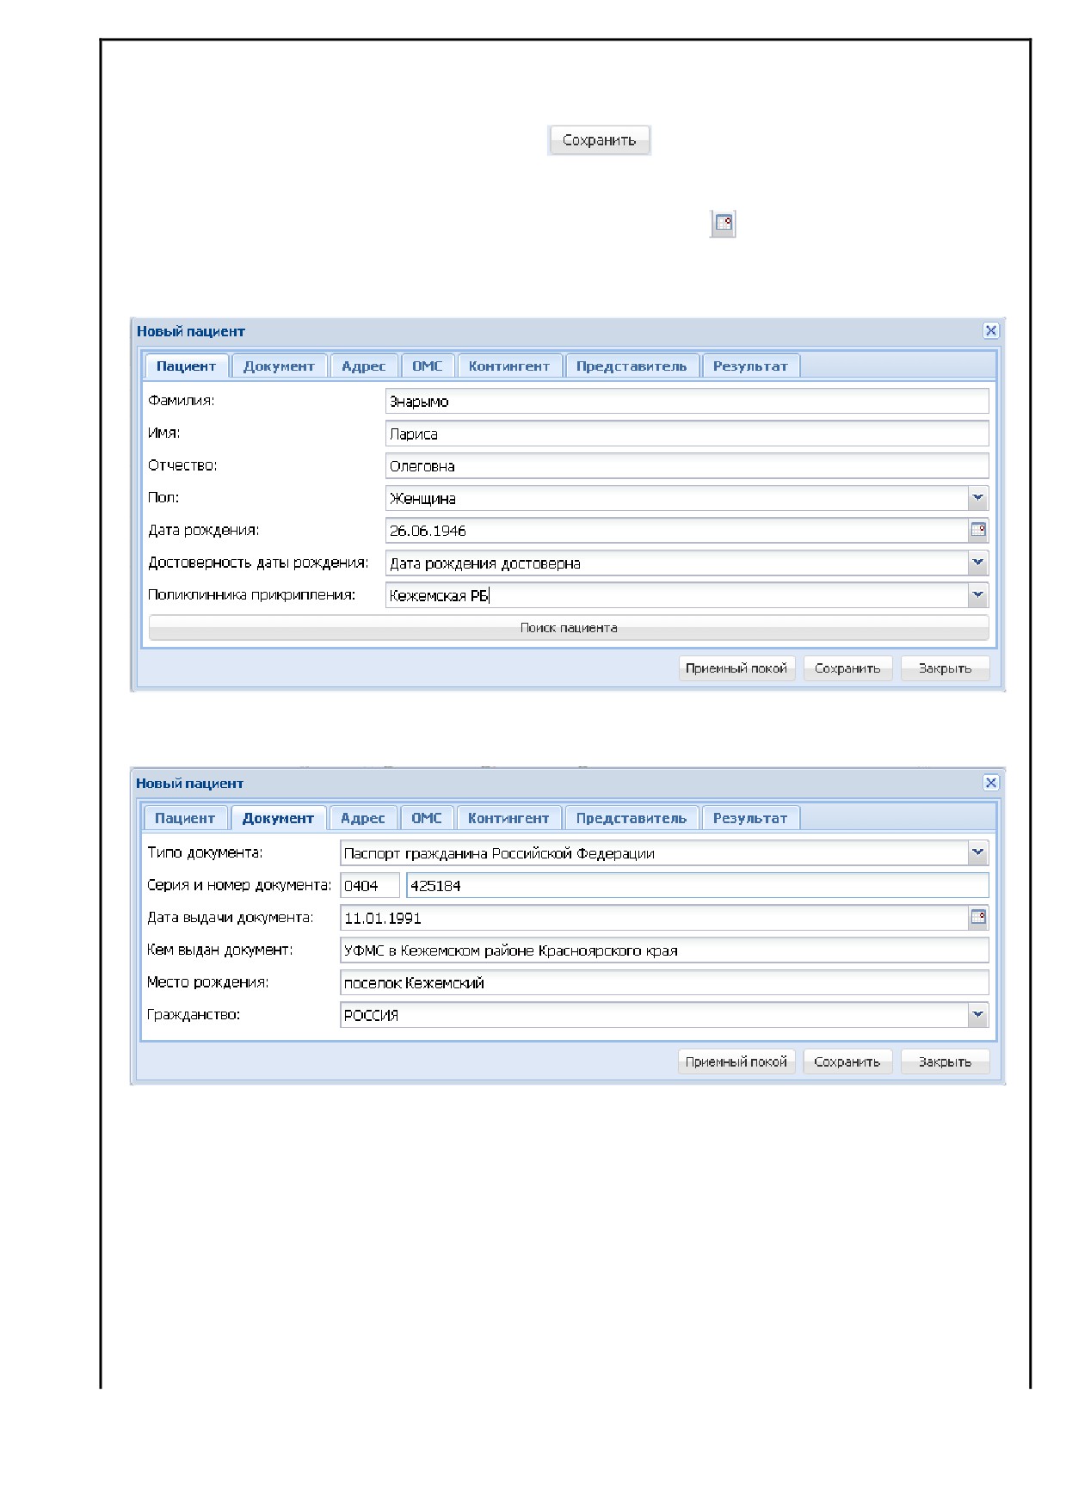Click the Поиск пациента button

[569, 628]
